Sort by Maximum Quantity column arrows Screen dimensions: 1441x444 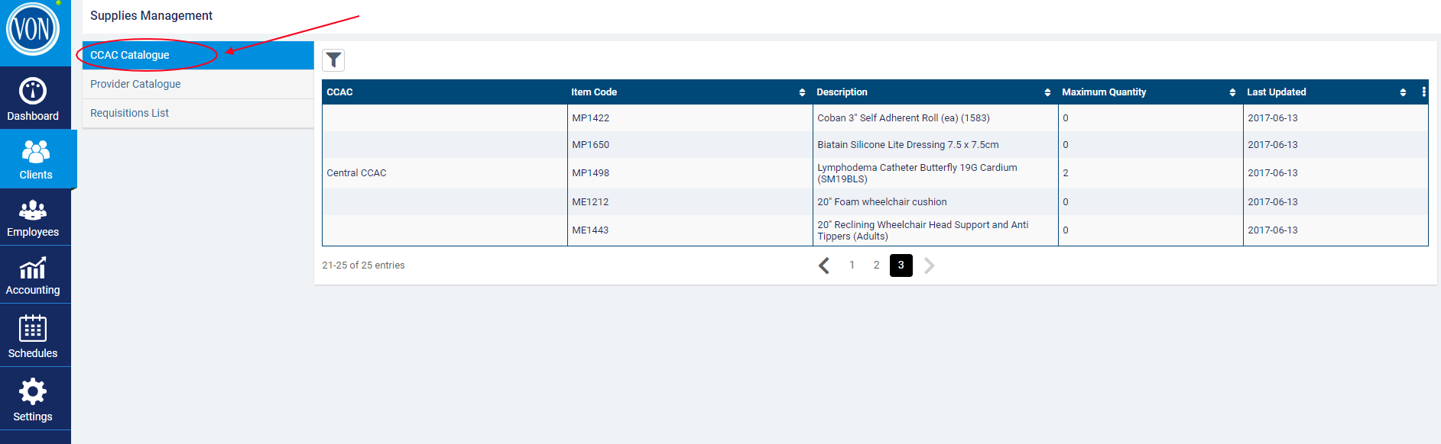[1232, 92]
